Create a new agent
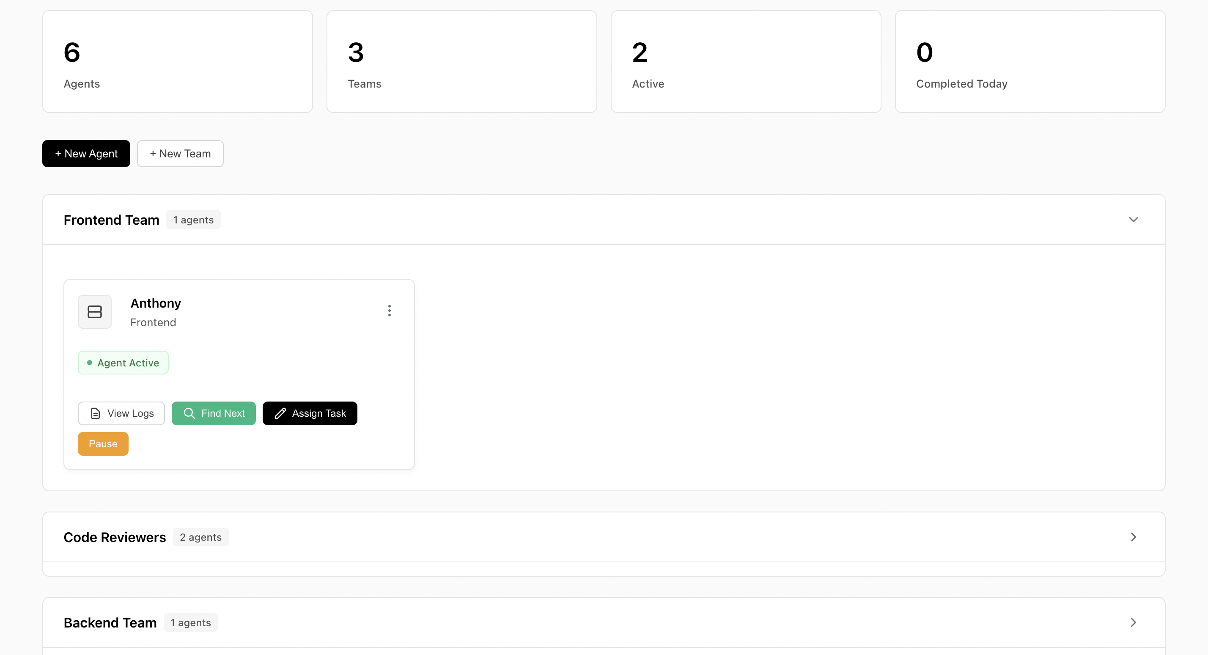Screen dimensions: 1208x655 [x=86, y=154]
